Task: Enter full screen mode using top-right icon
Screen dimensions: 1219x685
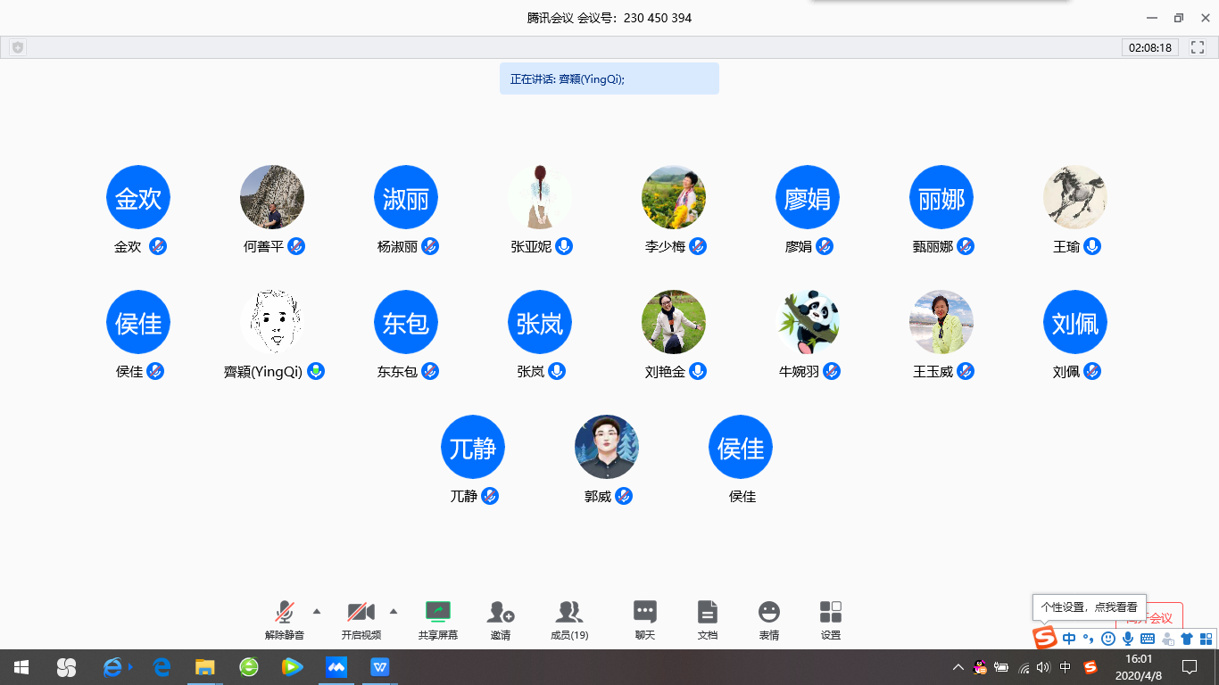Action: pyautogui.click(x=1198, y=47)
